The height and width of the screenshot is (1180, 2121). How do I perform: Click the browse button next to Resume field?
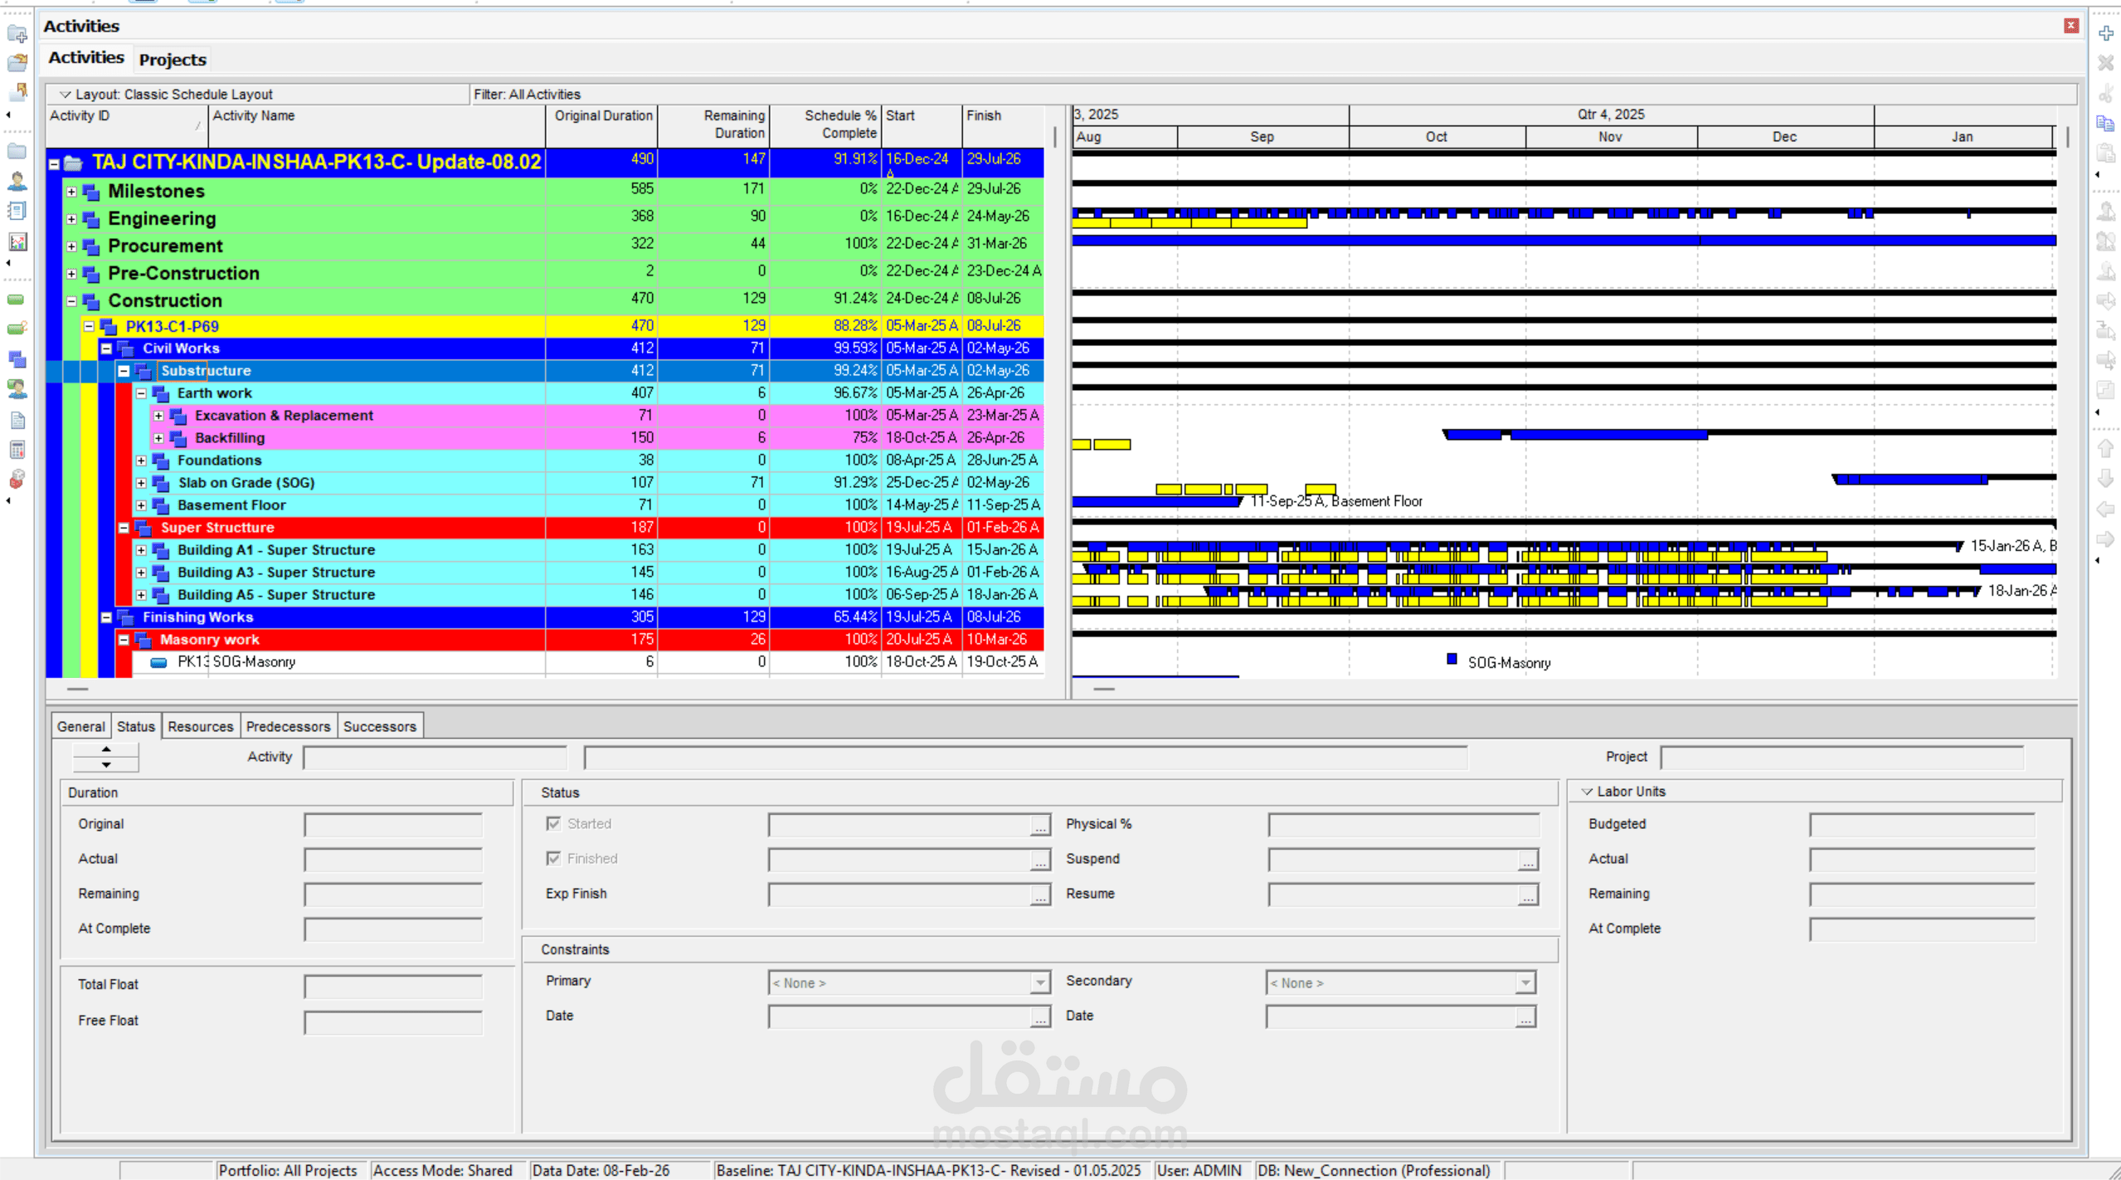[1527, 895]
